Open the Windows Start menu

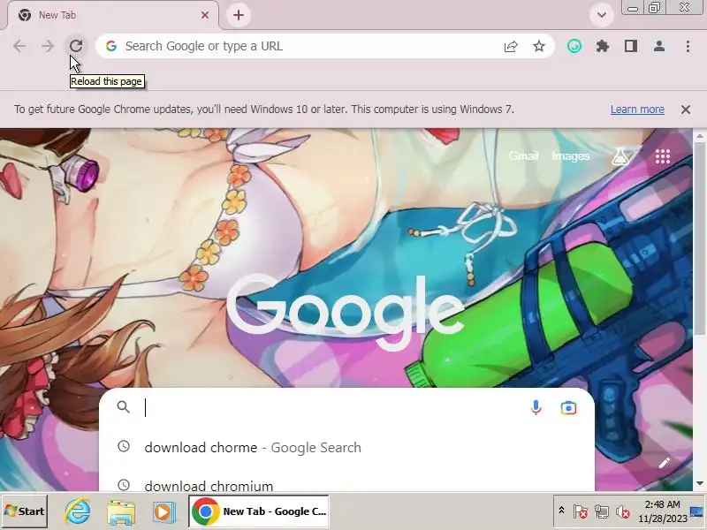coord(25,511)
